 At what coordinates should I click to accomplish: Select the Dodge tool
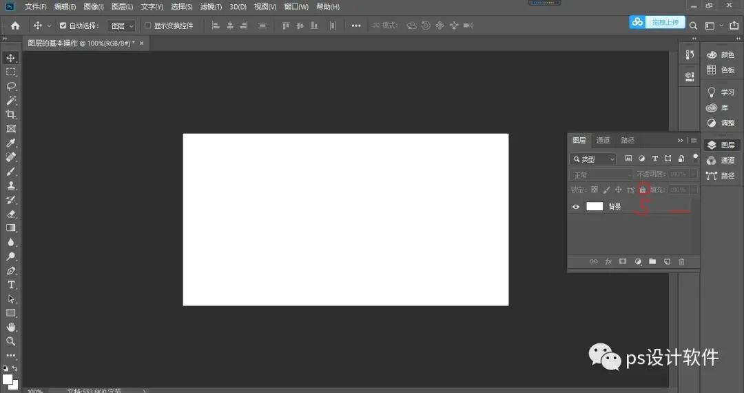coord(11,256)
